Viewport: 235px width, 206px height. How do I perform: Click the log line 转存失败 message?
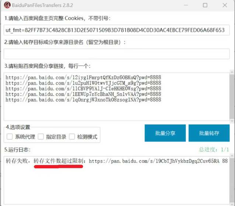(x=117, y=161)
